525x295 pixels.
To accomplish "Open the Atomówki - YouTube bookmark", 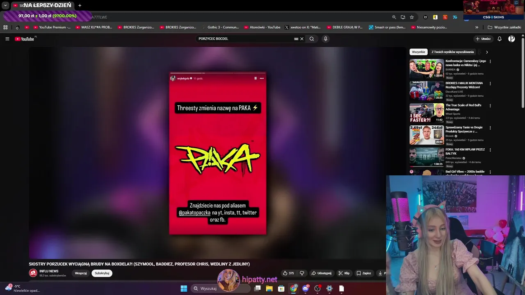I will pos(262,27).
